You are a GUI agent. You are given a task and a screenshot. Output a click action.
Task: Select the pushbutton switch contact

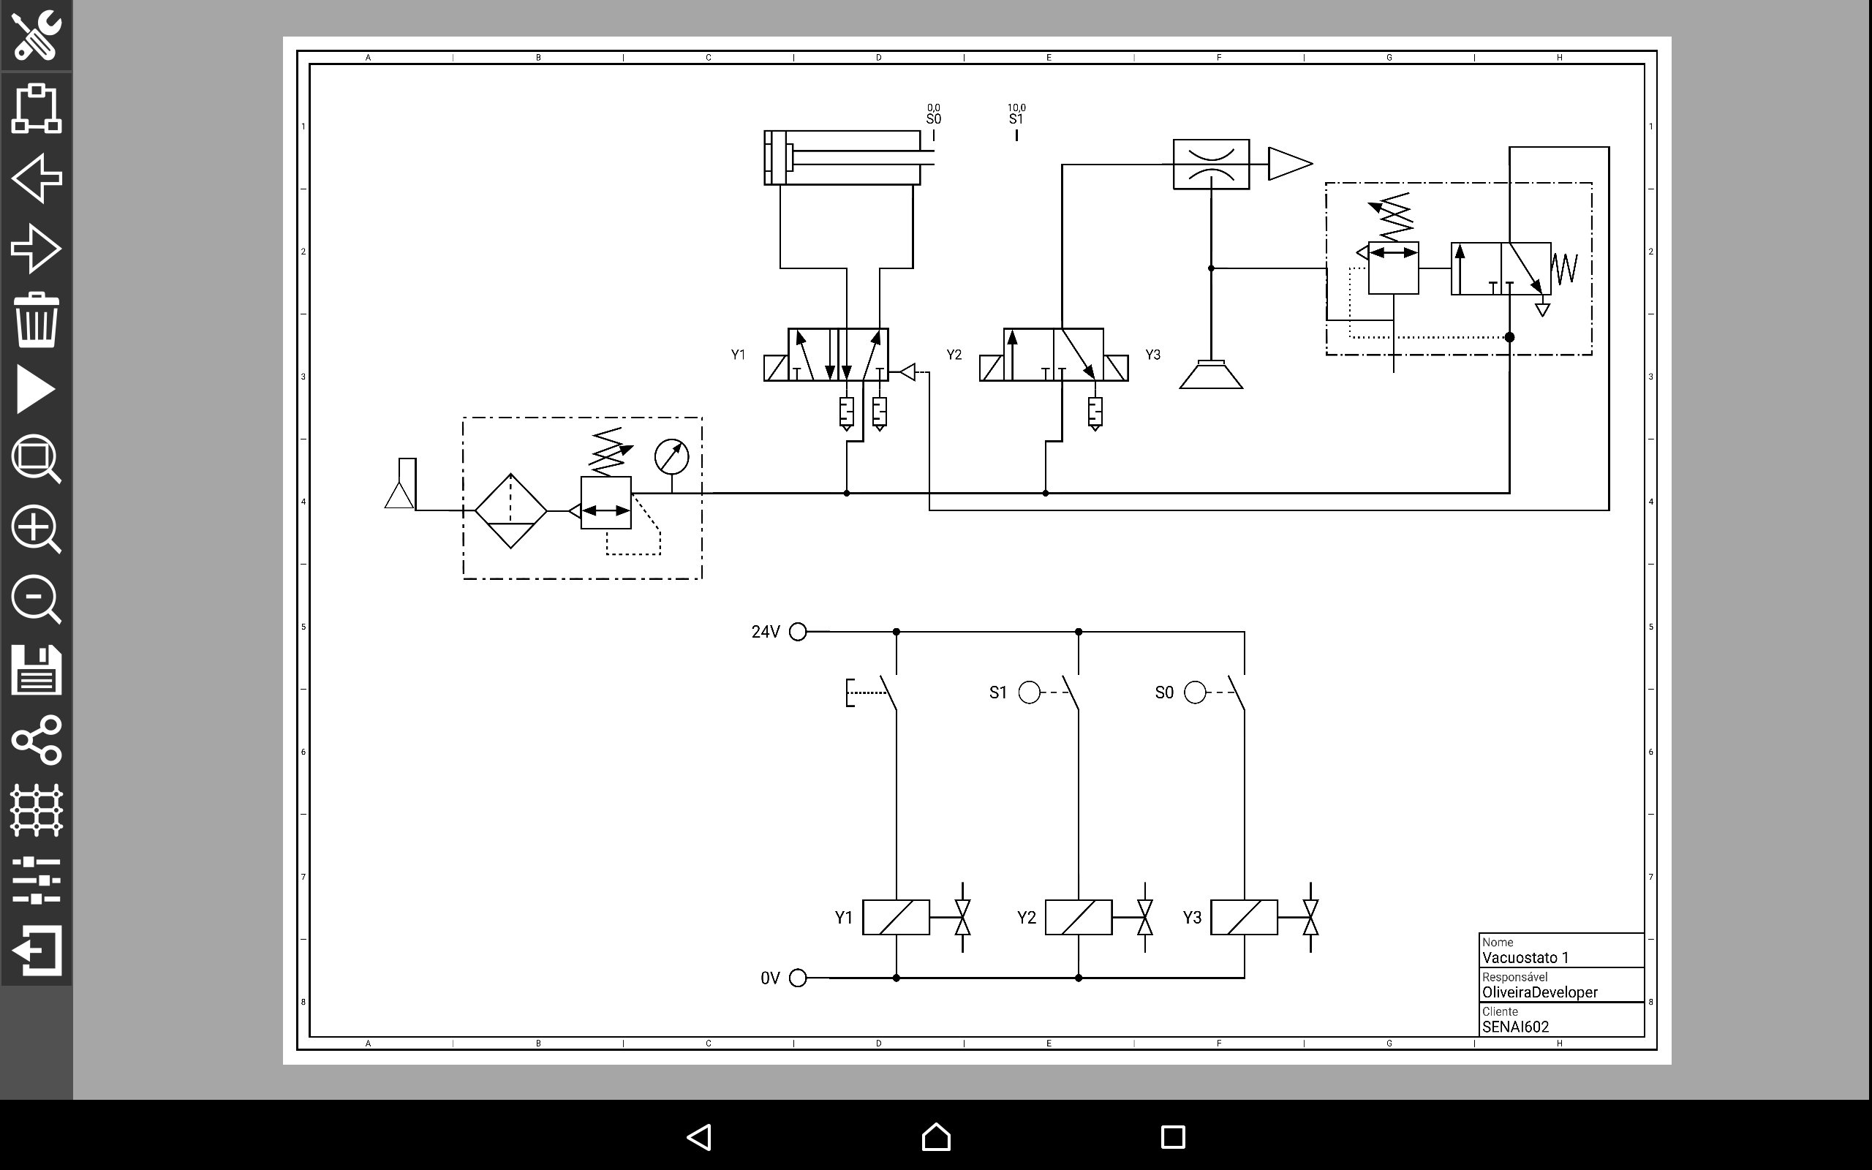(x=873, y=692)
